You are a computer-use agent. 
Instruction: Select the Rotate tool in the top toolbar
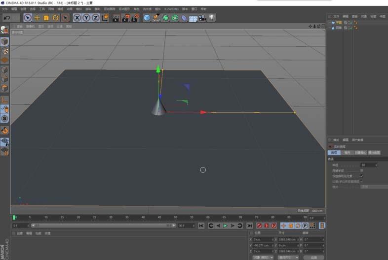55,18
